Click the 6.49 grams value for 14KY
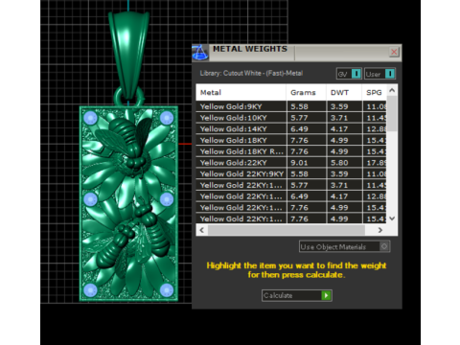 (307, 129)
